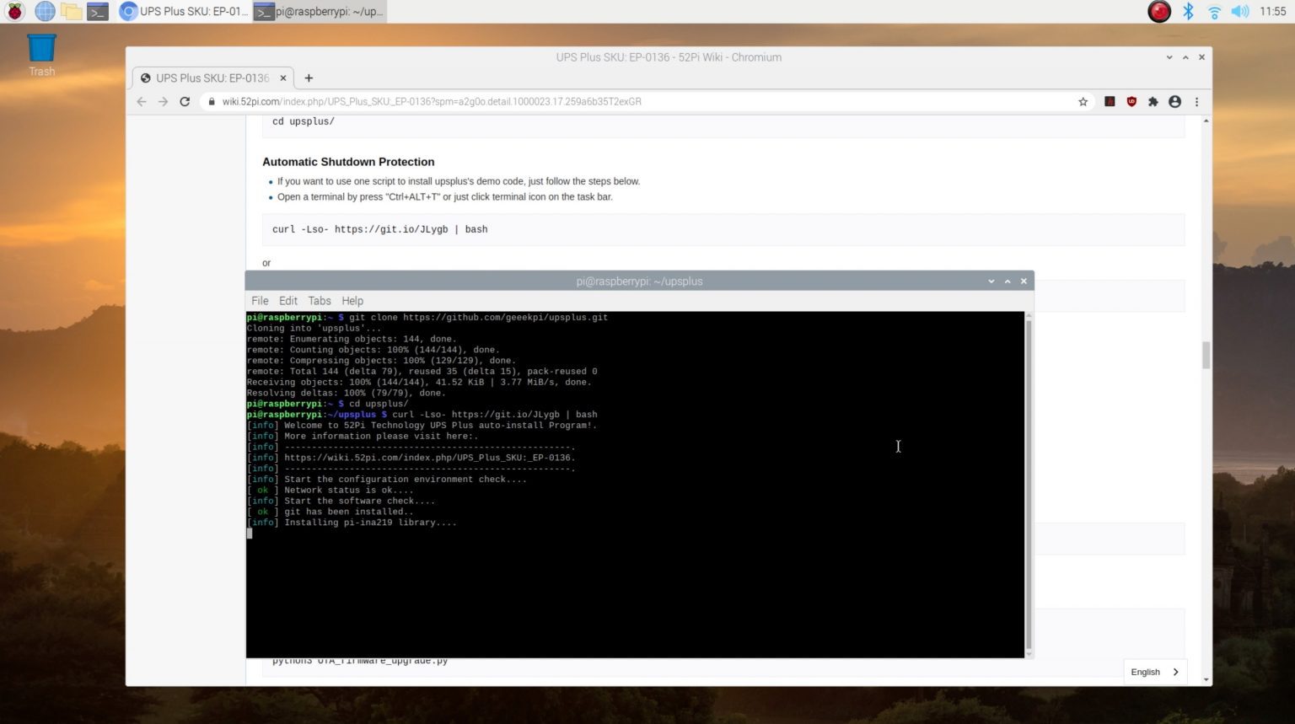Viewport: 1295px width, 724px height.
Task: Launch a new Terminal from taskbar
Action: pos(97,11)
